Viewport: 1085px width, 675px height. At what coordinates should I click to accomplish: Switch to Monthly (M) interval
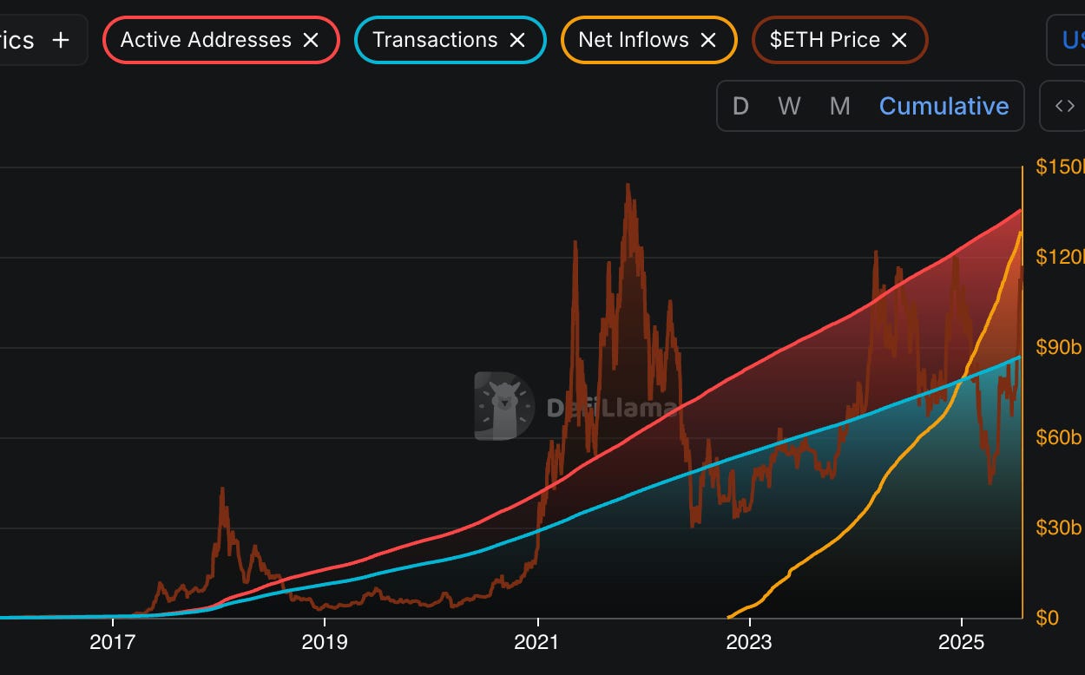click(x=838, y=105)
